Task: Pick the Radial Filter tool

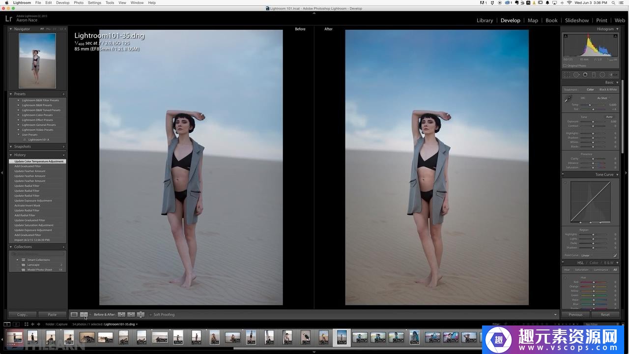Action: (602, 75)
